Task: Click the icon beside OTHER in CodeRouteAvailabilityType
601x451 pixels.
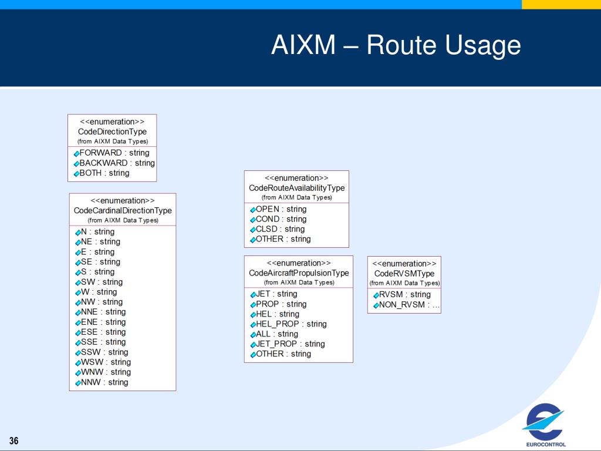Action: (252, 240)
